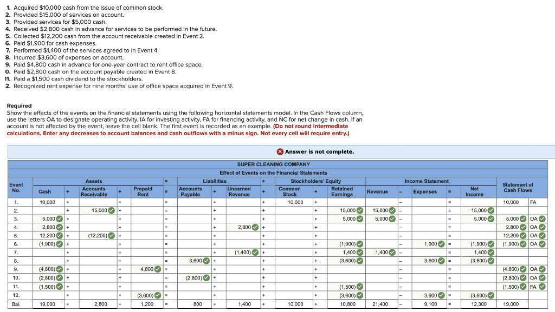
Task: Click the check beside Unearned Revenue 2,800 in event 4
Action: tap(255, 227)
